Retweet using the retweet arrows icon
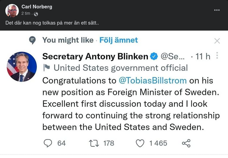Viewport: 228px width, 158px height. (94, 143)
